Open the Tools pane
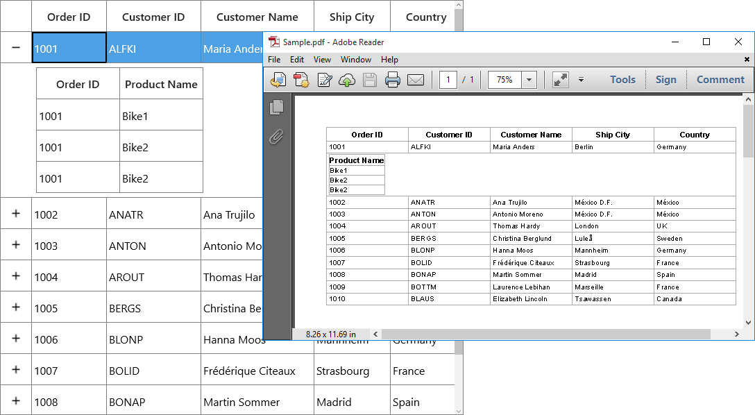 click(622, 79)
